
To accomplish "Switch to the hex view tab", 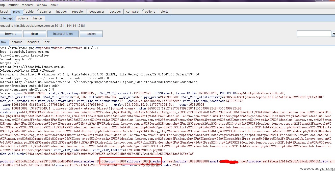I will [x=47, y=42].
